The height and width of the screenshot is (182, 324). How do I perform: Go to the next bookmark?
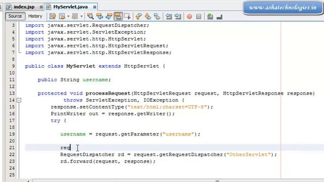click(x=148, y=16)
